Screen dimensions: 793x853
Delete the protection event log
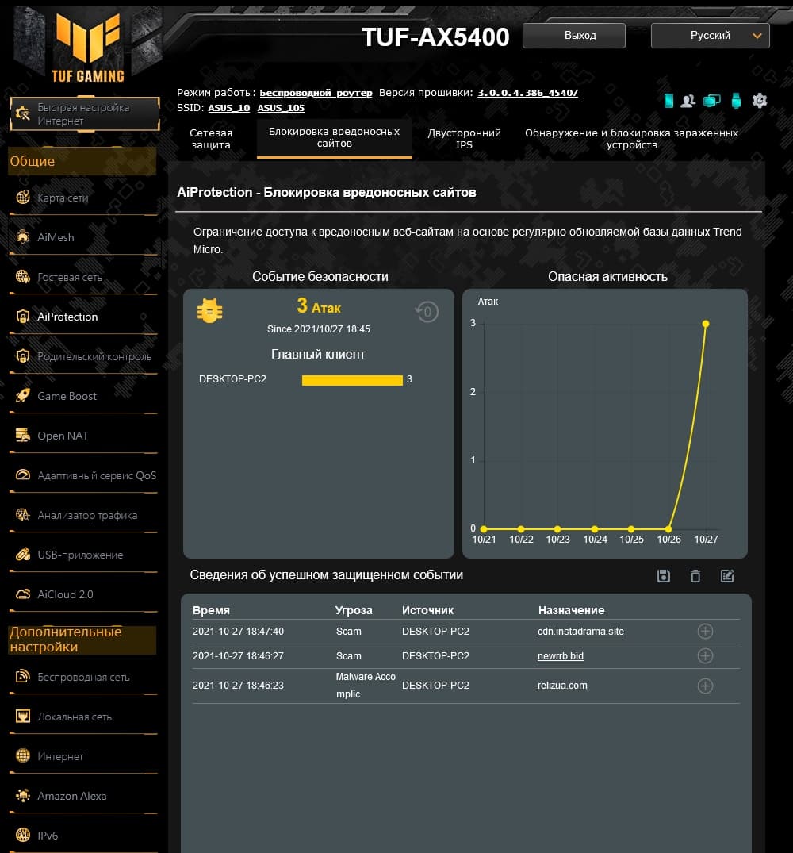tap(695, 576)
